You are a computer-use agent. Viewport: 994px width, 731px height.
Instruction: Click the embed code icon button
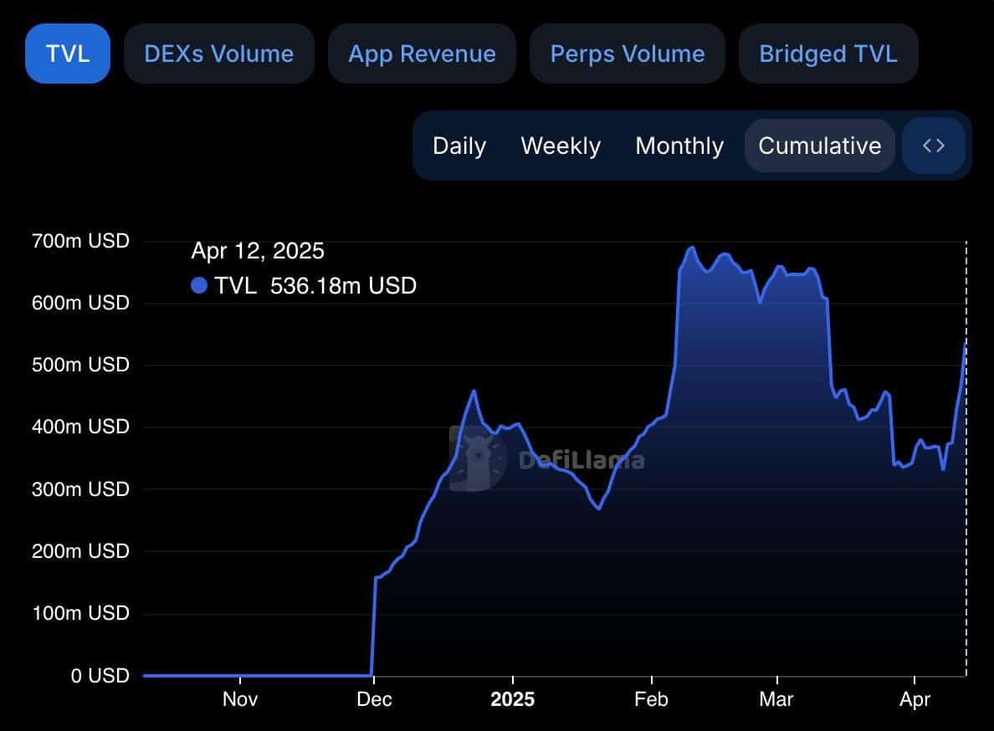[x=933, y=146]
